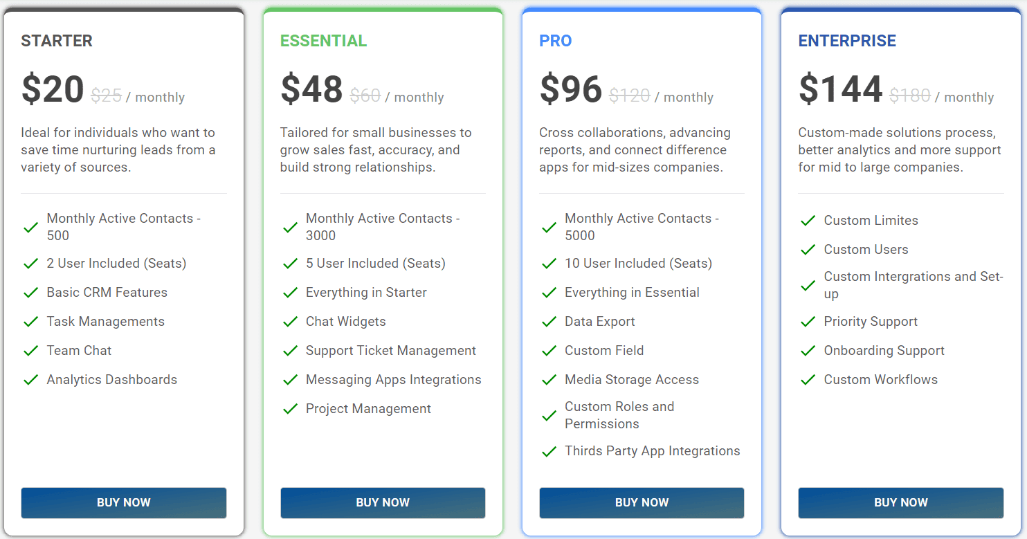Click the "Everything in Essential" feature text
1027x539 pixels.
(632, 292)
